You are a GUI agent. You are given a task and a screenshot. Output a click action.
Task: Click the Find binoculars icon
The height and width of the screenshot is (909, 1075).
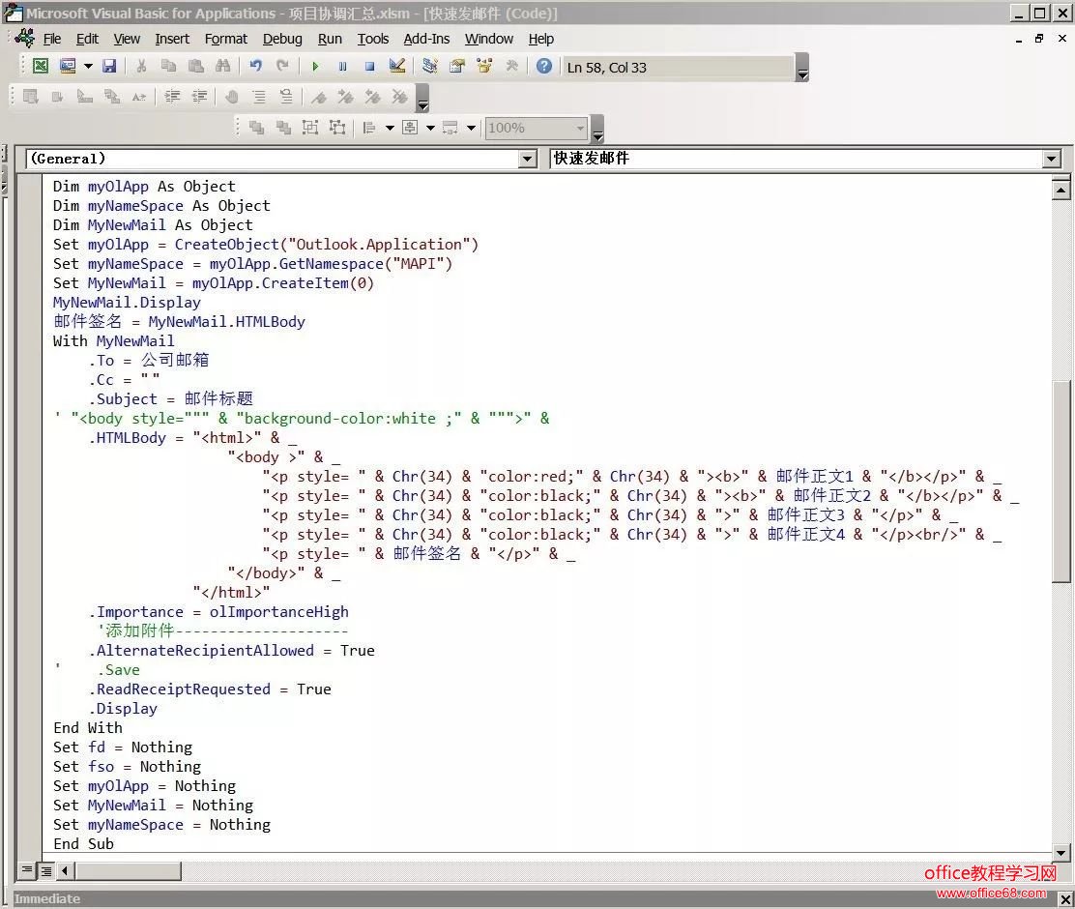coord(223,67)
